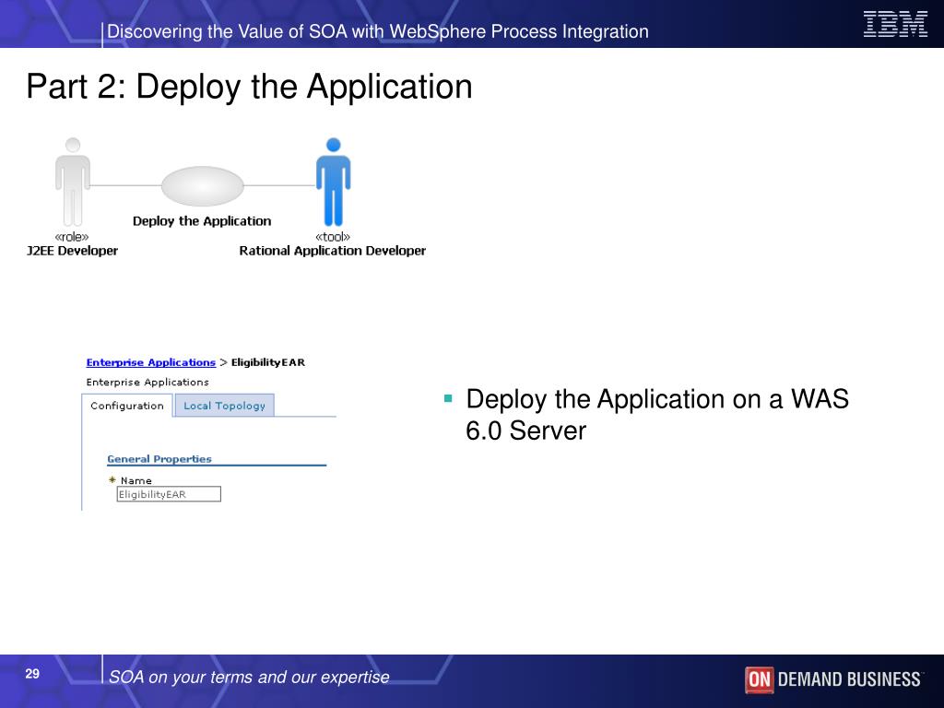Screen dimensions: 944x708
Task: Click the footer tagline SOA on your terms
Action: (249, 678)
